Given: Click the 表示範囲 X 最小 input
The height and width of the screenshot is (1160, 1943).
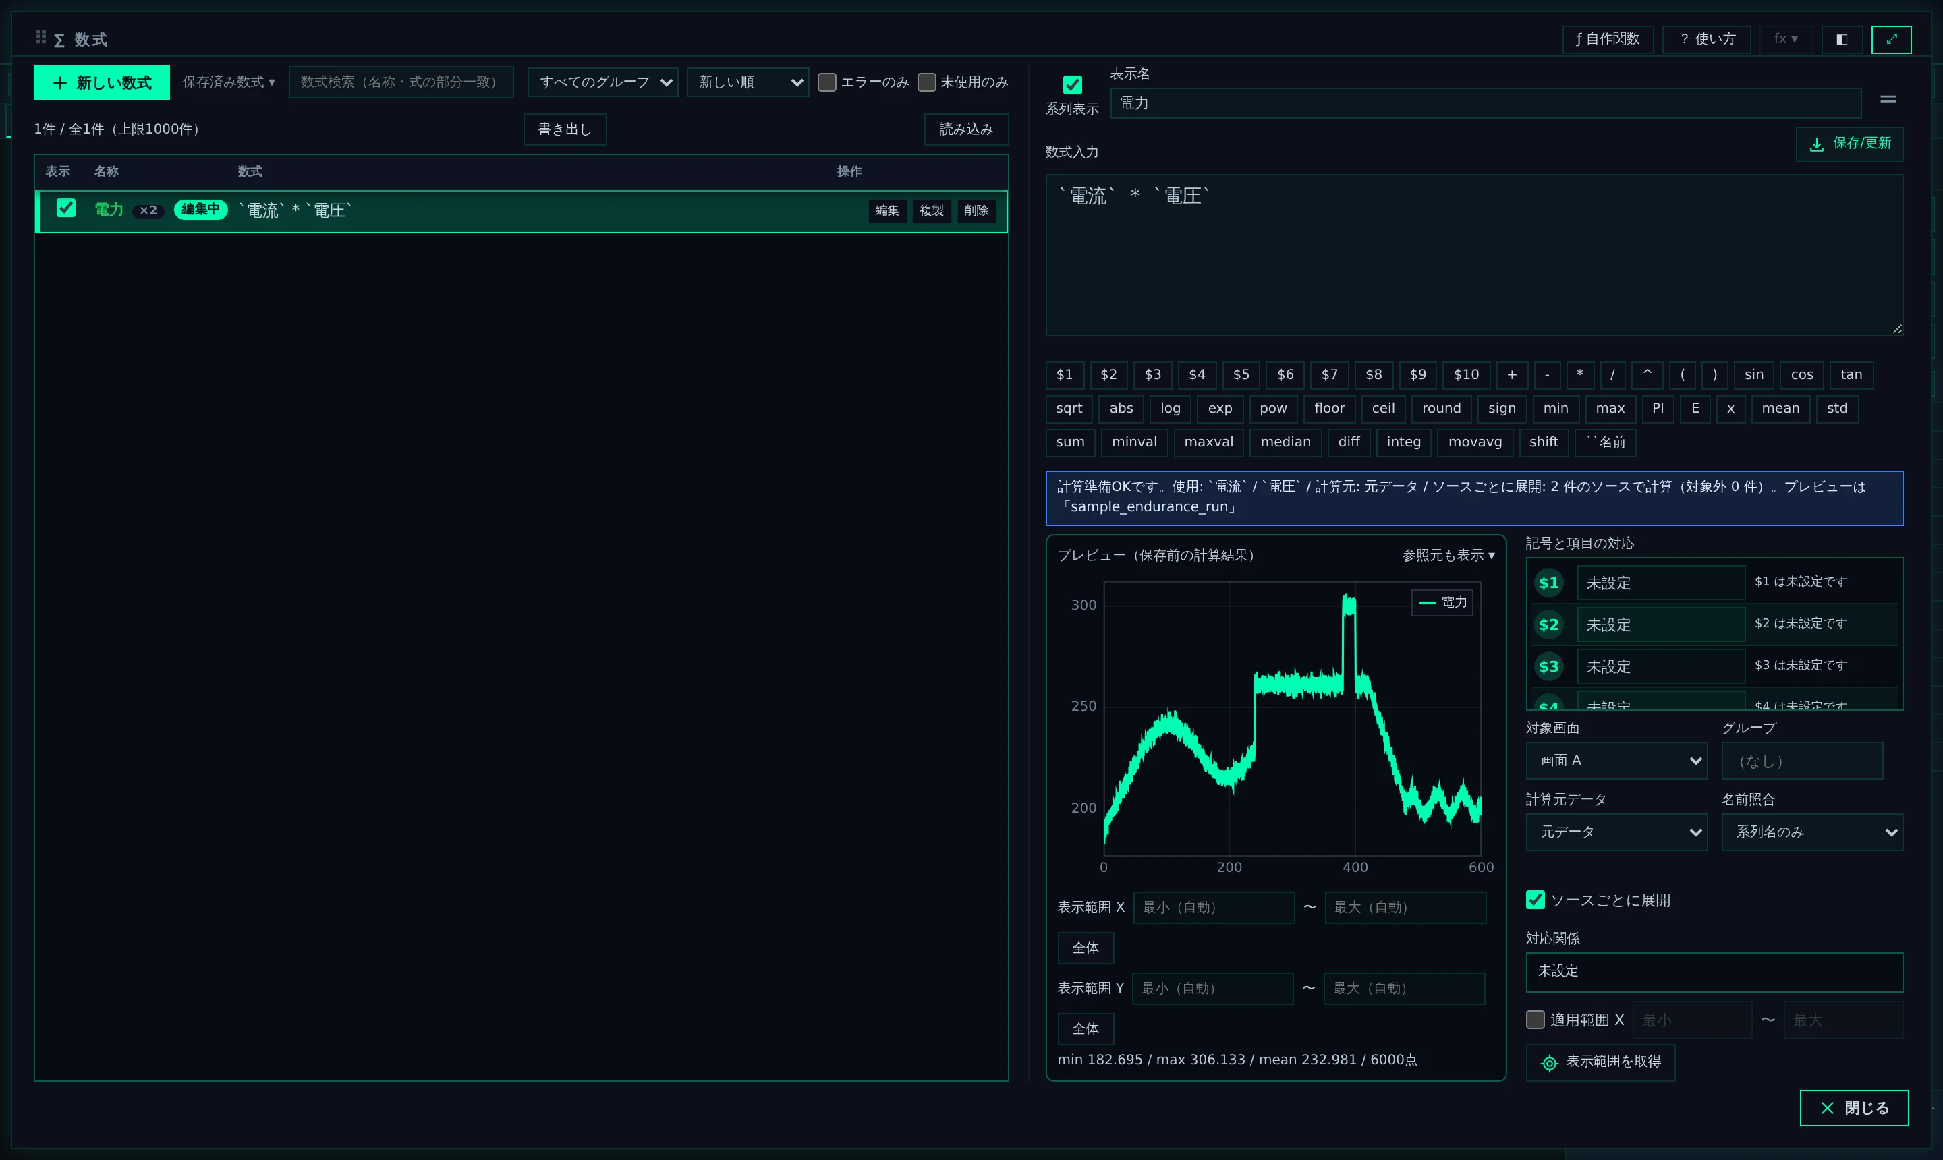Looking at the screenshot, I should [x=1214, y=908].
